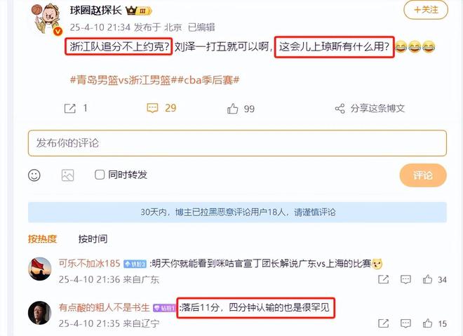
Task: Click the 发布你的评论 input box
Action: click(x=237, y=143)
